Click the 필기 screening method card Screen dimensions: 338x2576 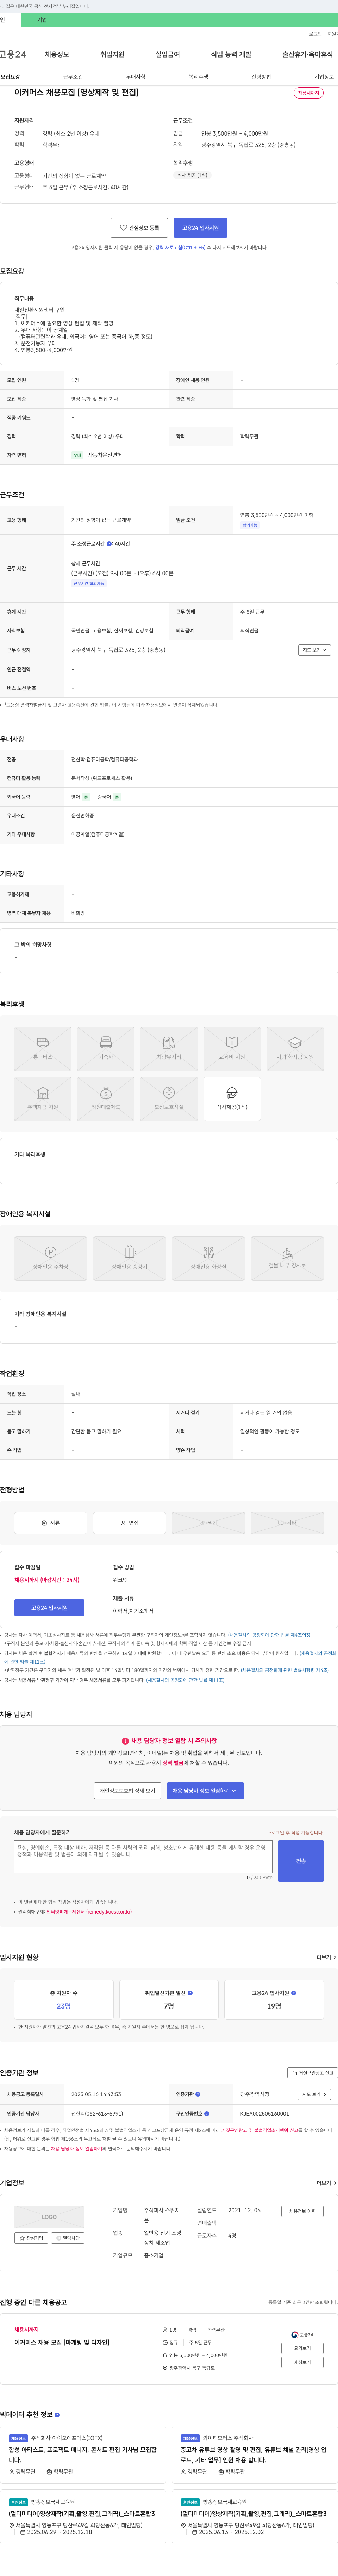point(208,1523)
